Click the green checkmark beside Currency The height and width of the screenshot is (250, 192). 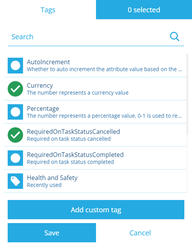tap(15, 89)
